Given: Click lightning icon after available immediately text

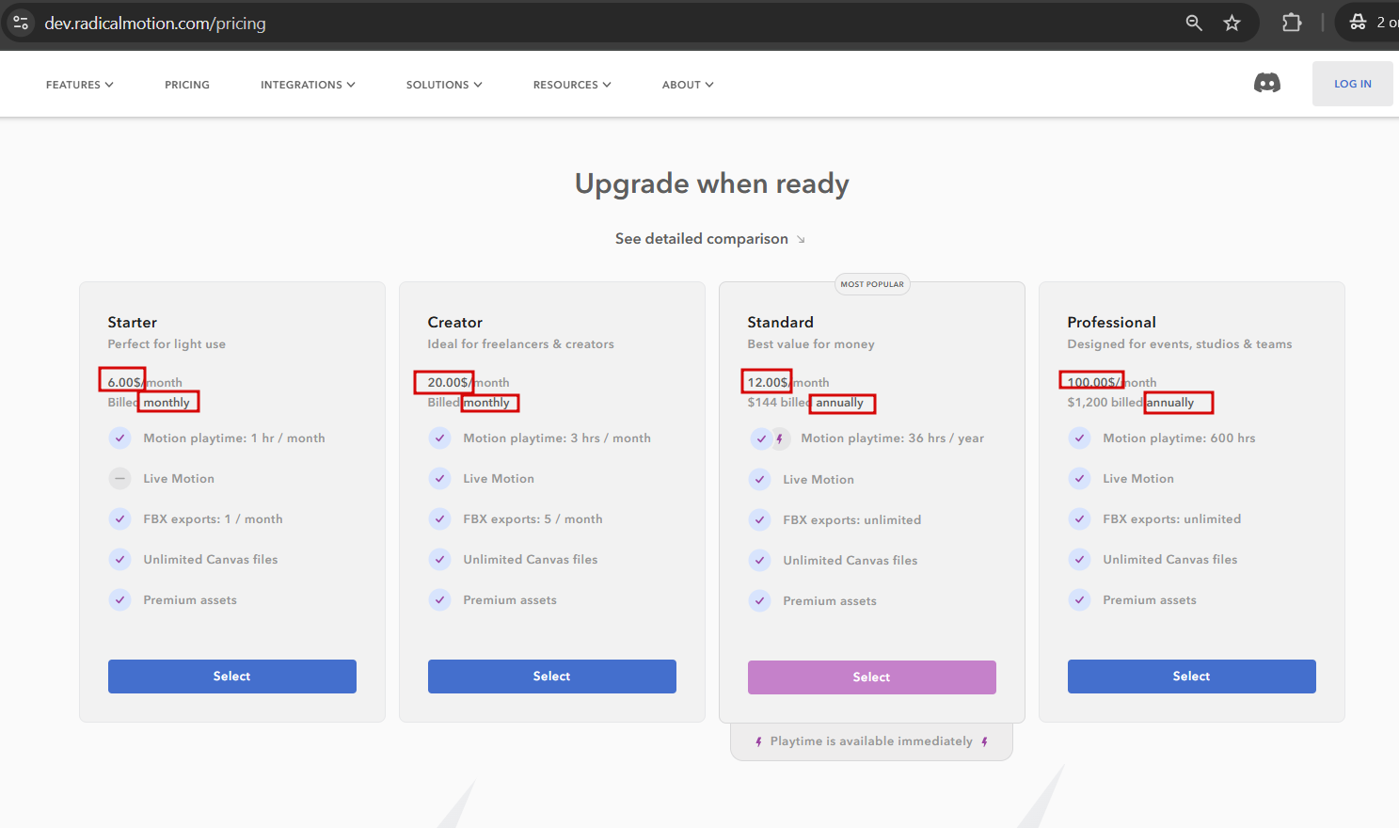Looking at the screenshot, I should (984, 742).
